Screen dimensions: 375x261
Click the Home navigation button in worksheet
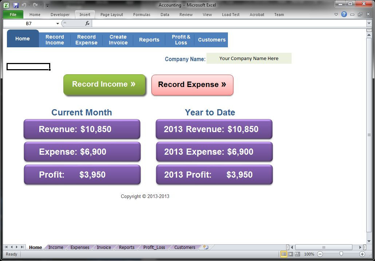coord(23,39)
